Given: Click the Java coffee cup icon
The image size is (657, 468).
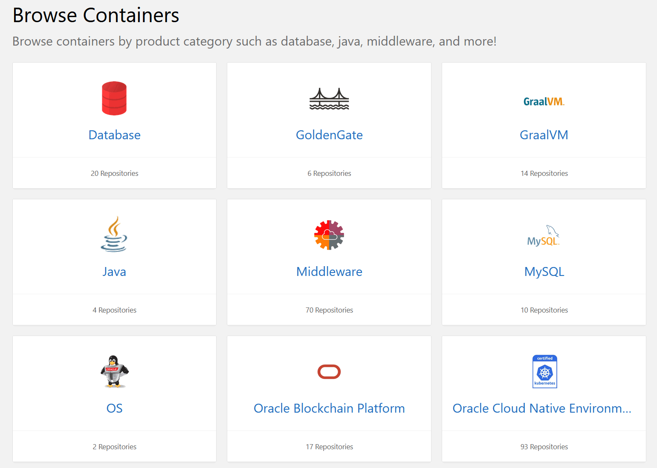Looking at the screenshot, I should 114,234.
